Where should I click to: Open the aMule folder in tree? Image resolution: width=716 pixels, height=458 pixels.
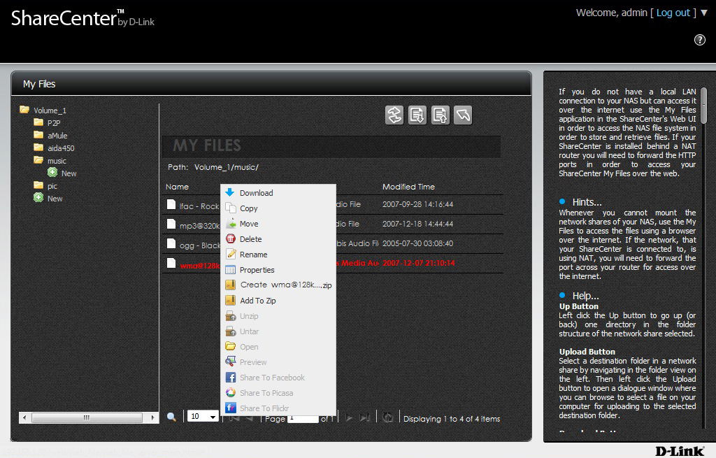click(x=57, y=136)
